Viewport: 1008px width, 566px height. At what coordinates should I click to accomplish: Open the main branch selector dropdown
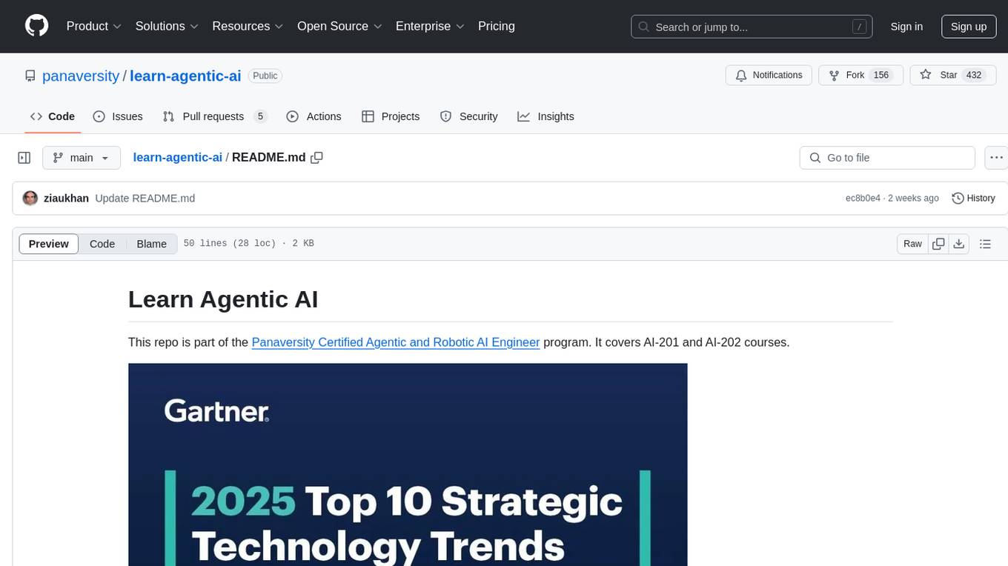point(82,158)
